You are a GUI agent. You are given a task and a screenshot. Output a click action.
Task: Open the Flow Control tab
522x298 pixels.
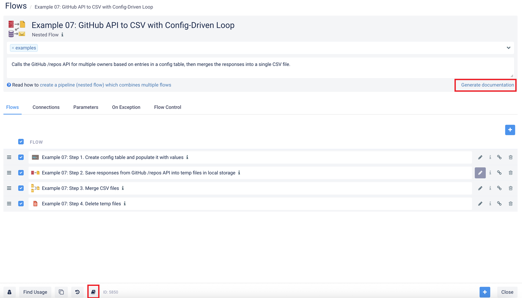[x=167, y=107]
